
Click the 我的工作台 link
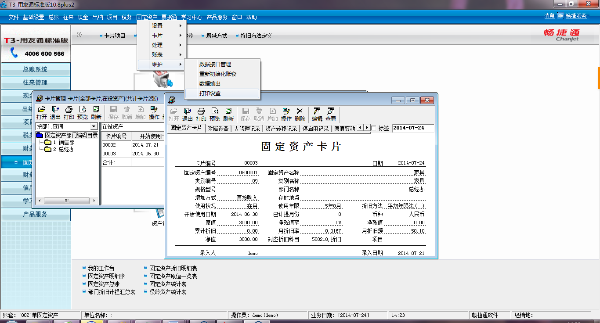pos(101,268)
